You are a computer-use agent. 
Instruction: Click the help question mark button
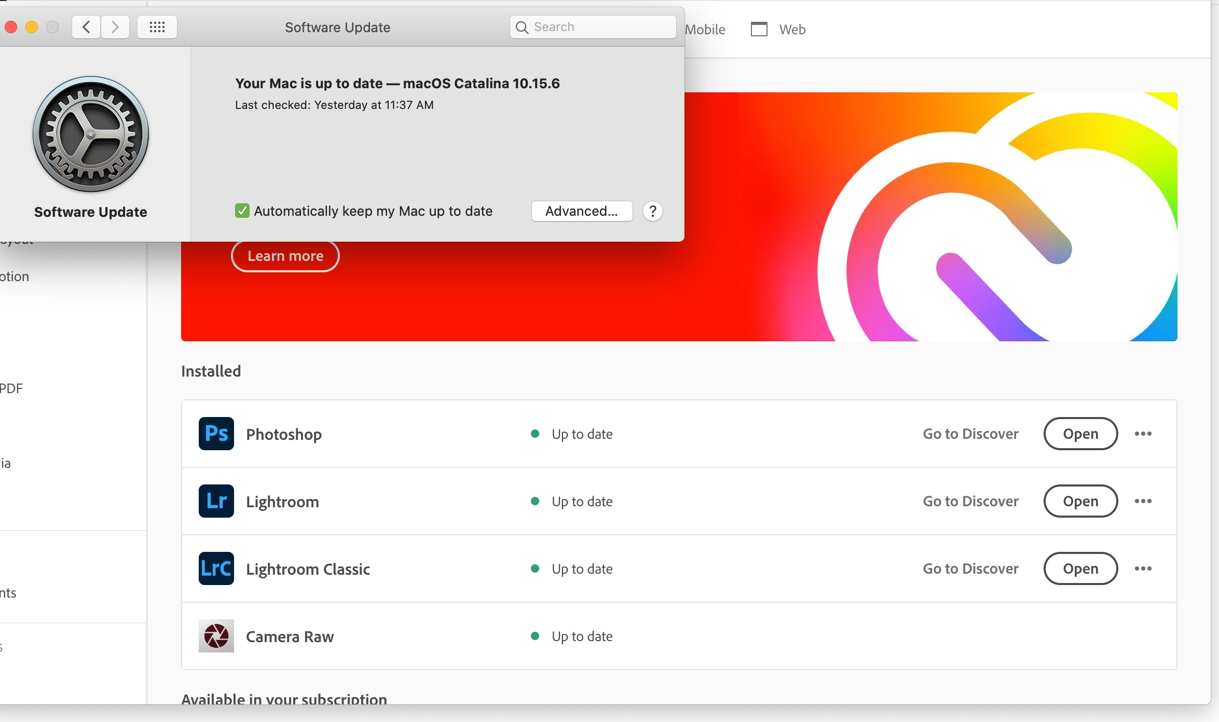click(x=652, y=211)
